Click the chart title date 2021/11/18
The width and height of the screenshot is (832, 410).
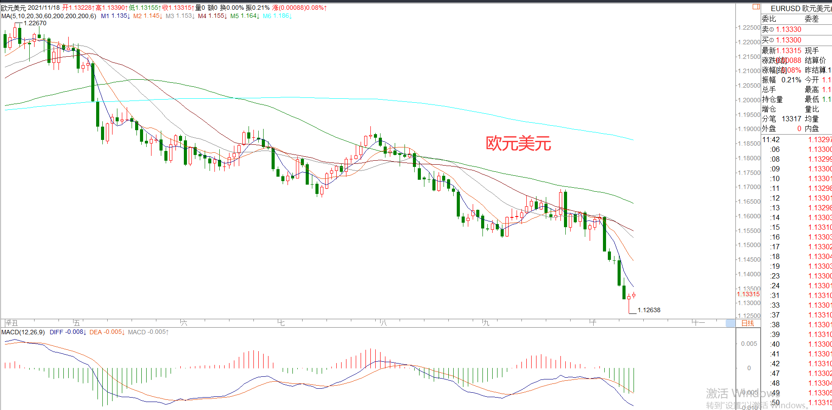pos(43,8)
